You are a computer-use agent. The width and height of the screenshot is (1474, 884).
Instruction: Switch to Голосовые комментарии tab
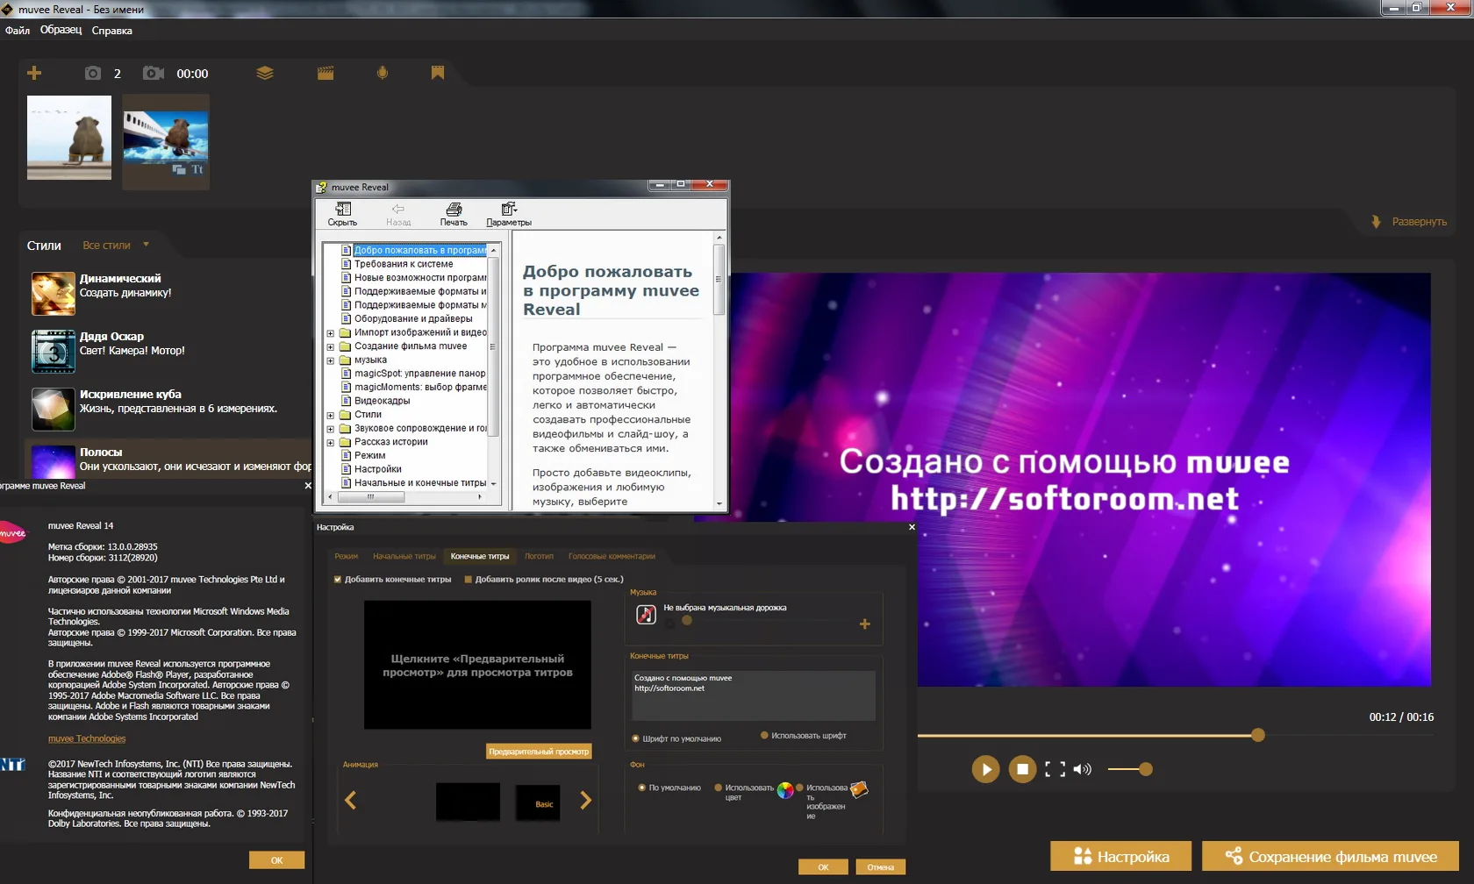coord(612,556)
